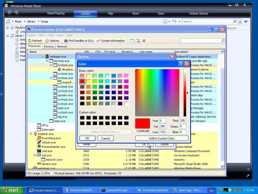Select first custom color slot
Image resolution: width=258 pixels, height=194 pixels.
[82, 118]
